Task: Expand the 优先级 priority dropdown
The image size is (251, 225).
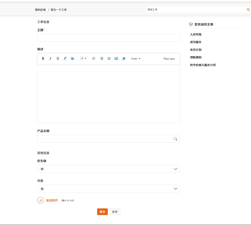Action: click(109, 169)
